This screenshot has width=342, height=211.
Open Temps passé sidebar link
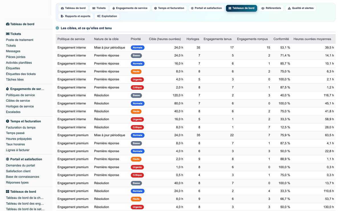(x=15, y=133)
